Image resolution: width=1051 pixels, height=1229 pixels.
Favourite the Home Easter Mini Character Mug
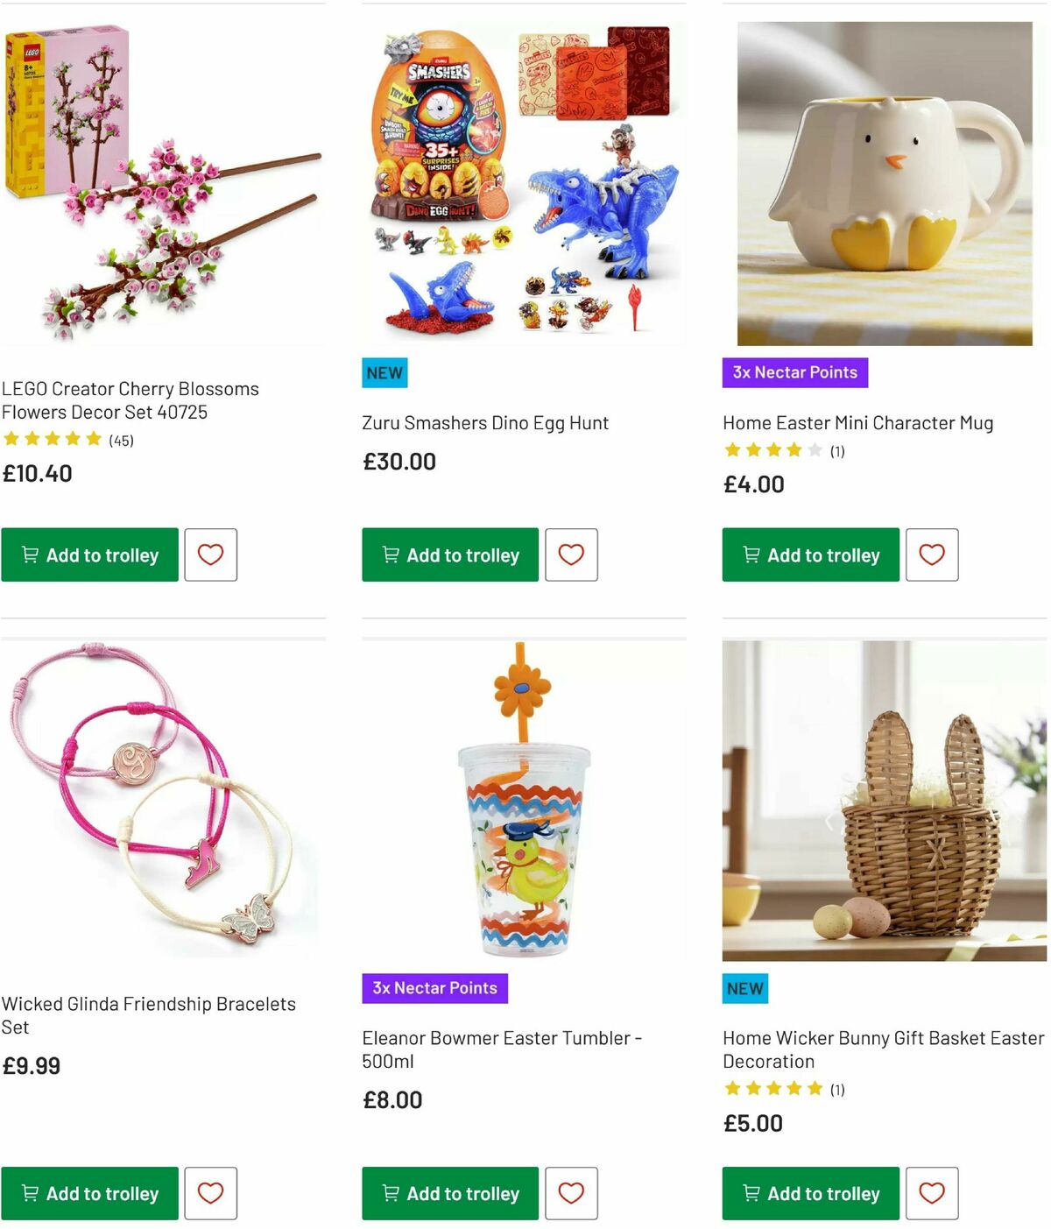[x=932, y=554]
